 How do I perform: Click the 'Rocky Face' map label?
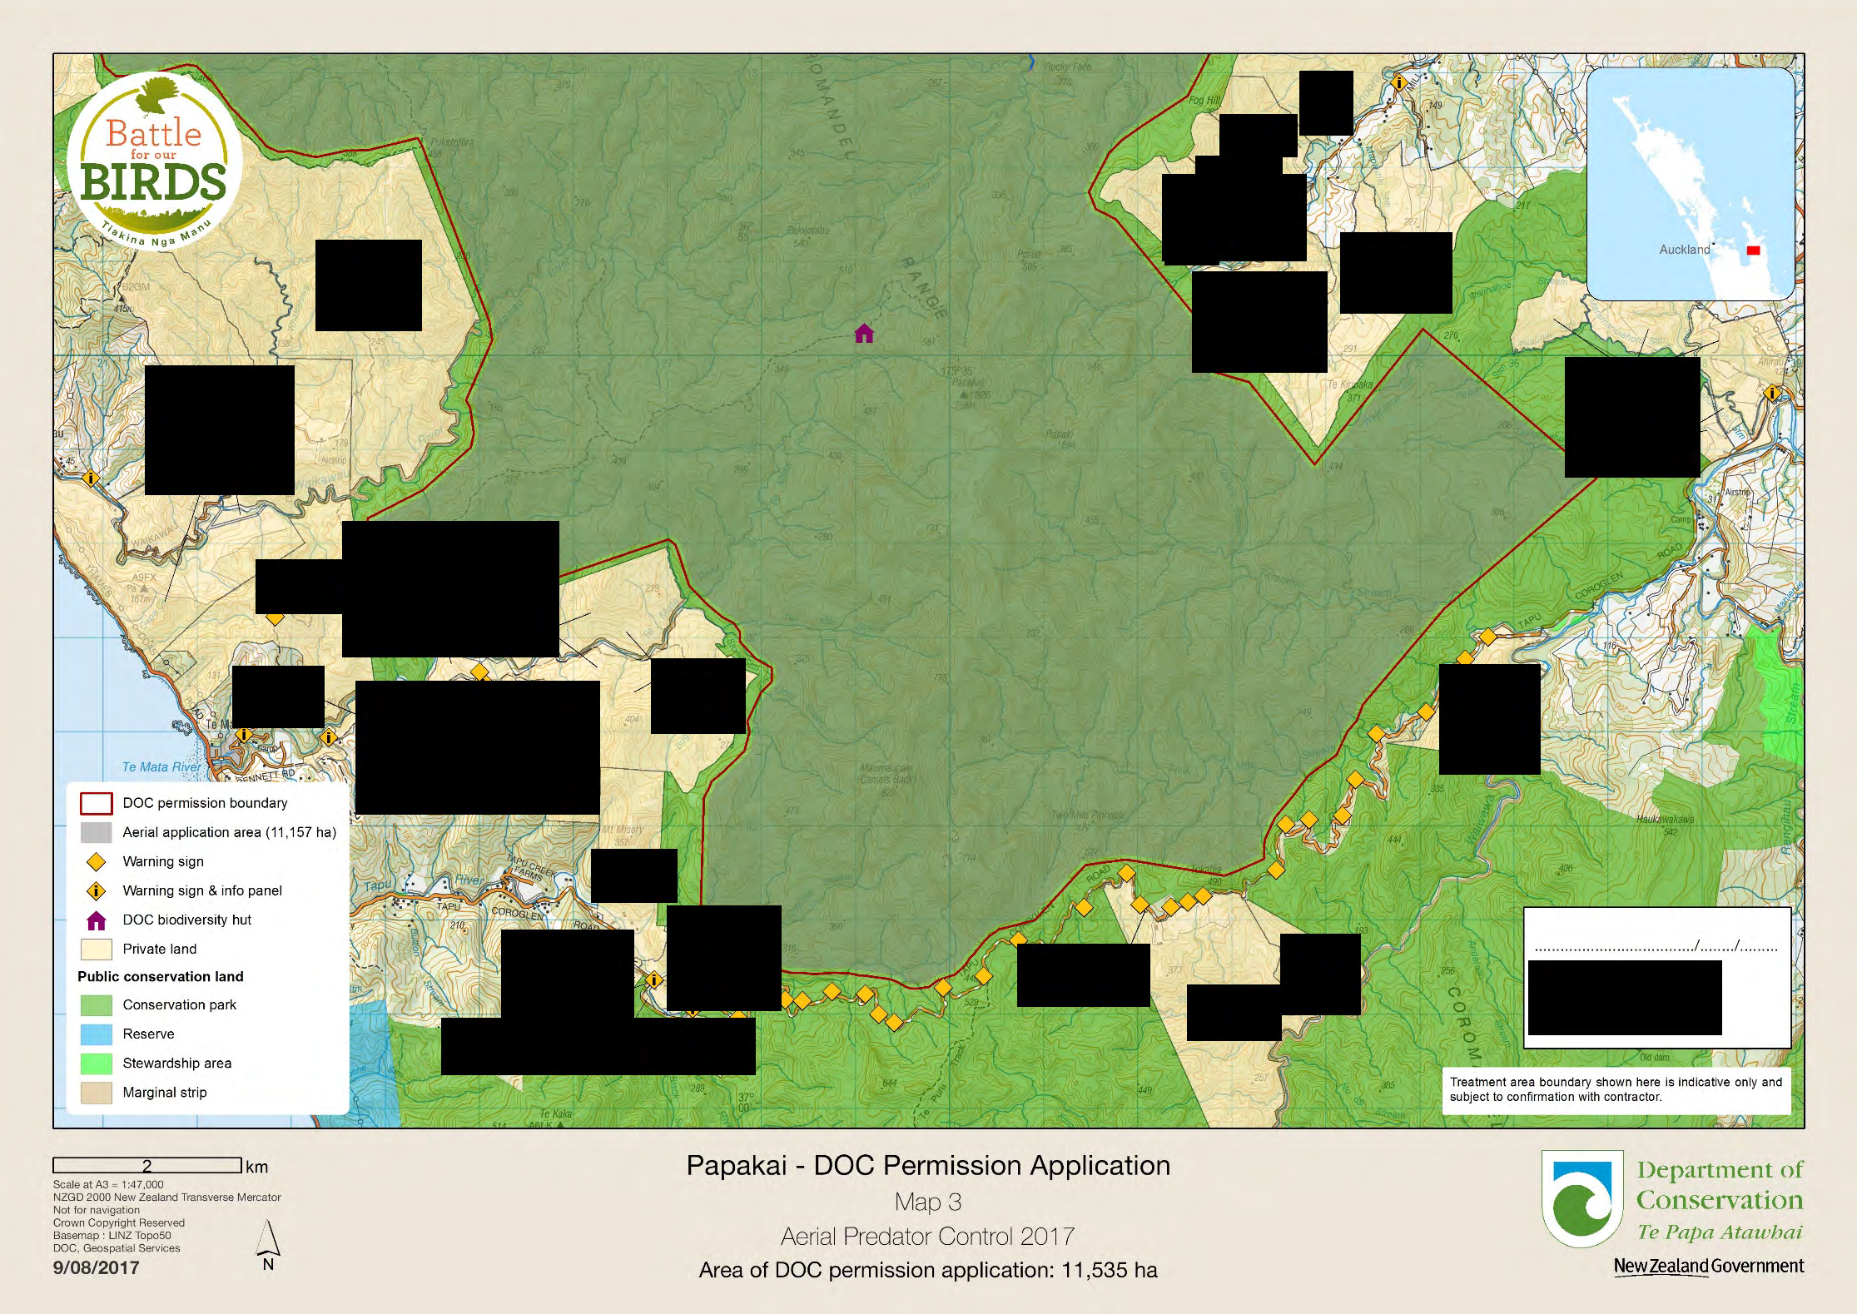1068,67
